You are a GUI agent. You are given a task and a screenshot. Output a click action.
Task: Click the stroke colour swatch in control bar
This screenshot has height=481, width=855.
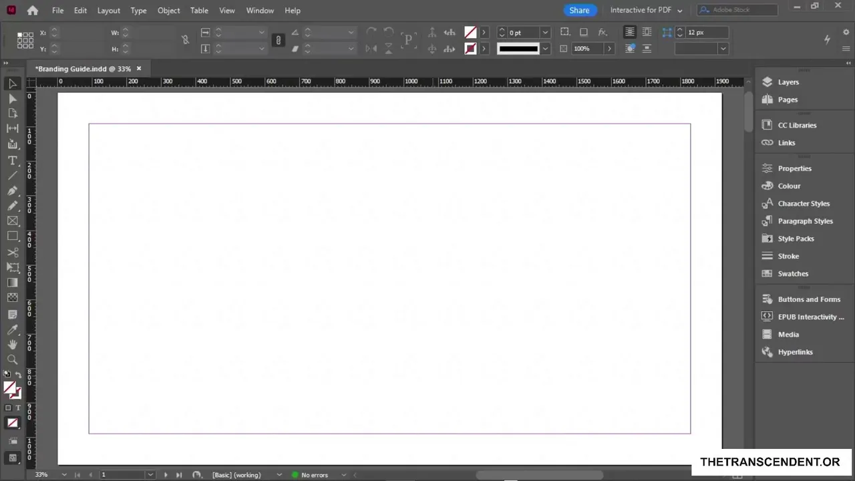pos(470,48)
